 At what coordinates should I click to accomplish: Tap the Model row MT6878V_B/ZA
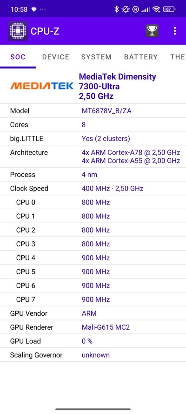93,111
